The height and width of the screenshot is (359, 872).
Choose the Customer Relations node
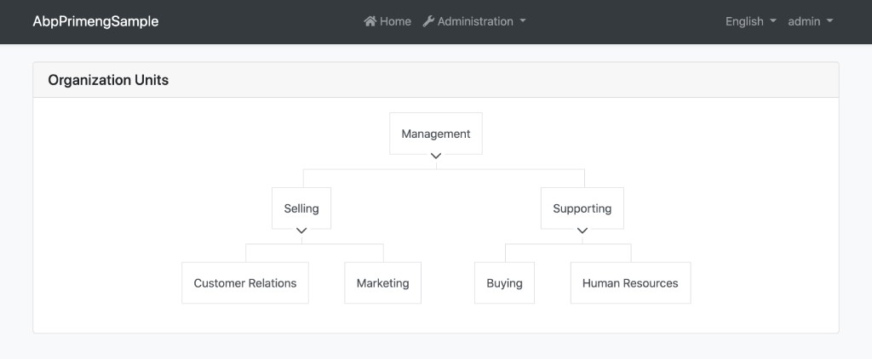click(245, 283)
